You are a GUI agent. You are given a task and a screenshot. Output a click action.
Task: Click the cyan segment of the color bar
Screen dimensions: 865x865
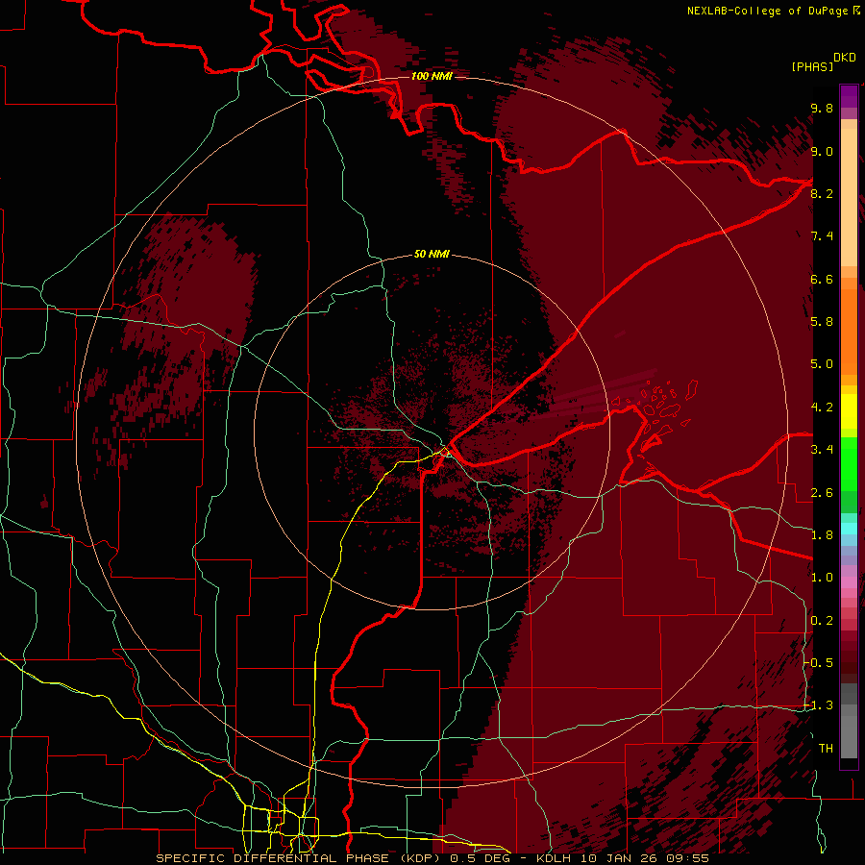tap(849, 529)
